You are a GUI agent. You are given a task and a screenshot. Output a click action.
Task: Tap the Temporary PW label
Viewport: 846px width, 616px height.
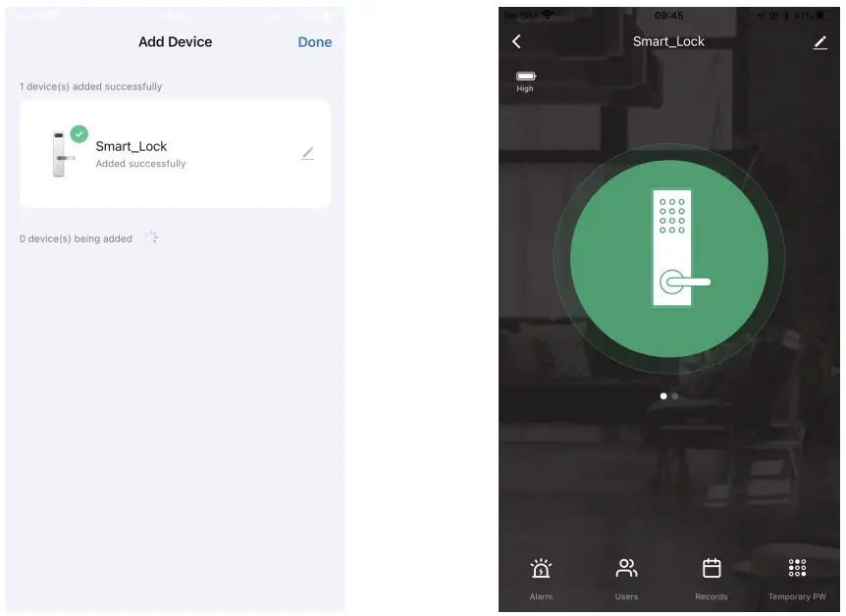tap(797, 596)
